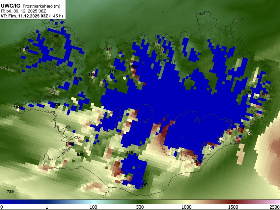Viewport: 280px width, 210px height.
Task: Click the "(+45 h)" forecast offset text
Action: [56, 16]
